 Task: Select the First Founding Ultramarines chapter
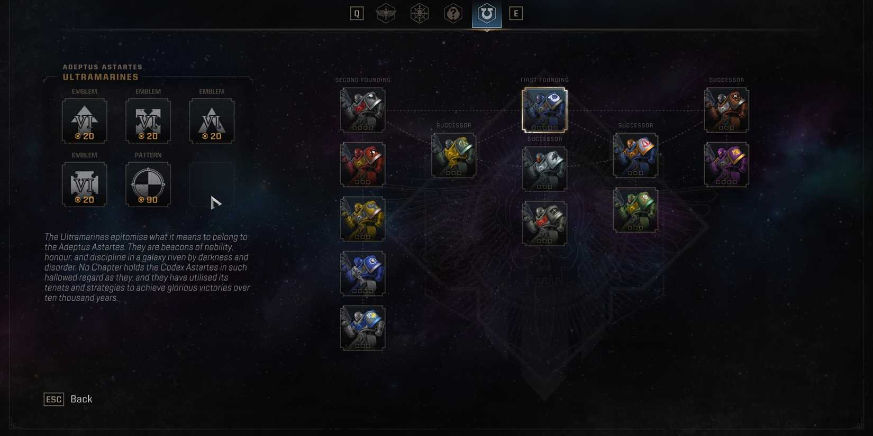click(x=544, y=110)
